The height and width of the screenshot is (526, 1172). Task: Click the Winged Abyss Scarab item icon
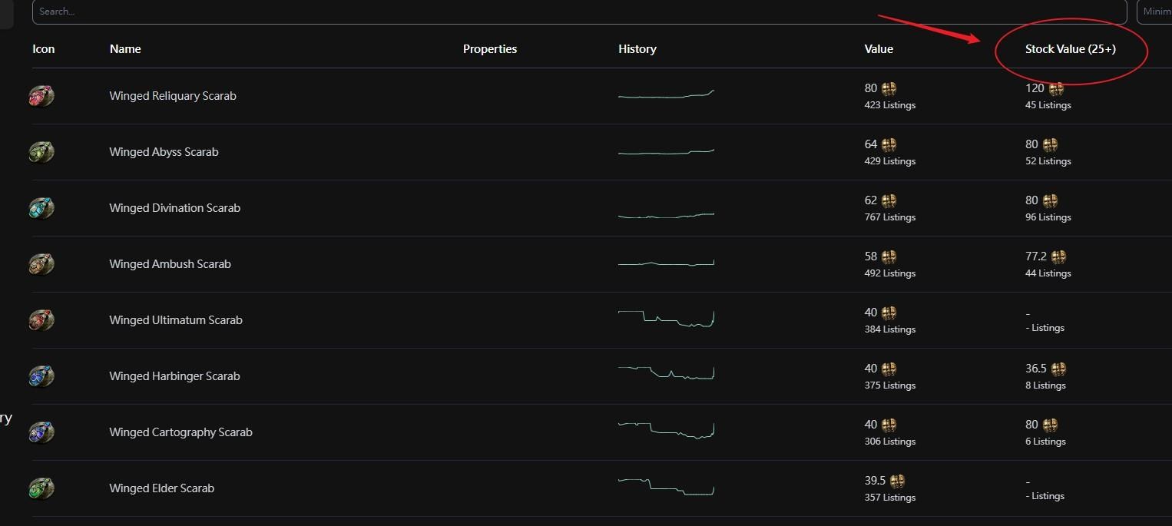point(41,152)
